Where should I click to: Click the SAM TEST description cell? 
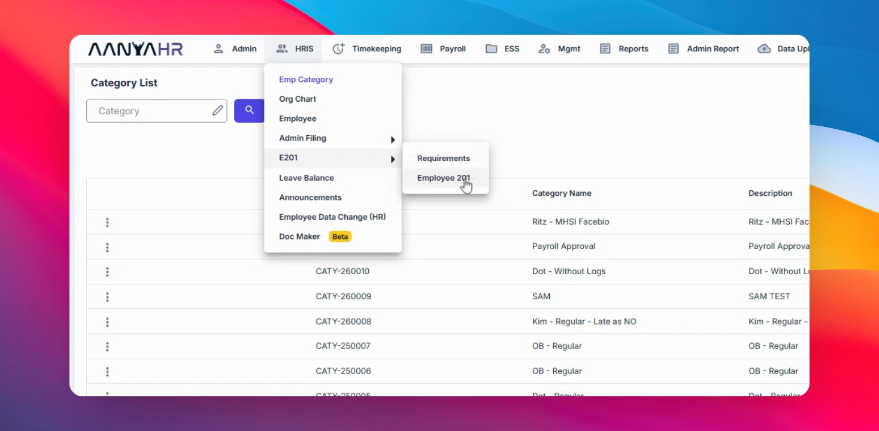point(769,296)
